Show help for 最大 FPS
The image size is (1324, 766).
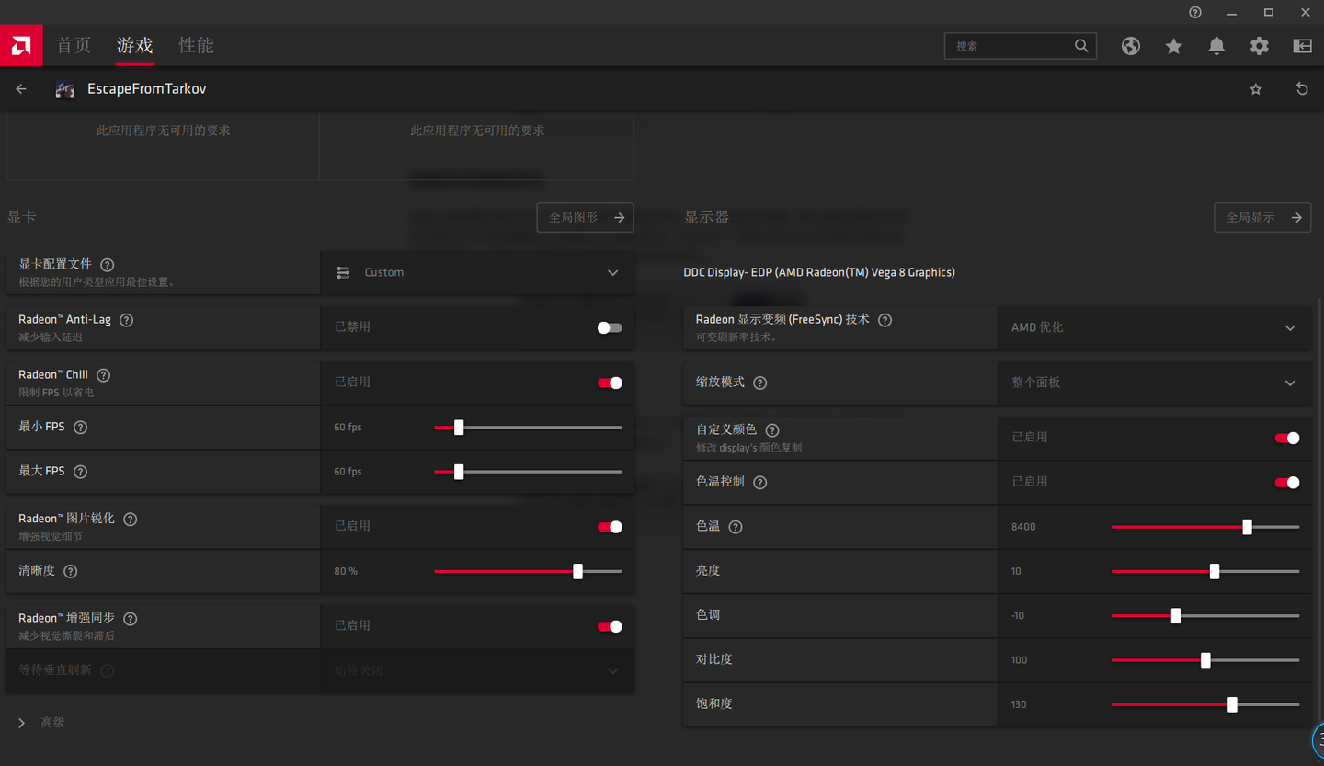[81, 472]
